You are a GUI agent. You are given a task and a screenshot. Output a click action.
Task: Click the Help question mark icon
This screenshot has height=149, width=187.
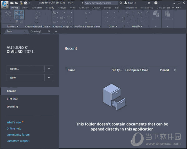click(x=156, y=3)
